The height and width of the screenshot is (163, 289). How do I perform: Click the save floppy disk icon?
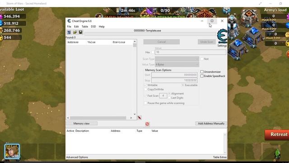(80, 32)
